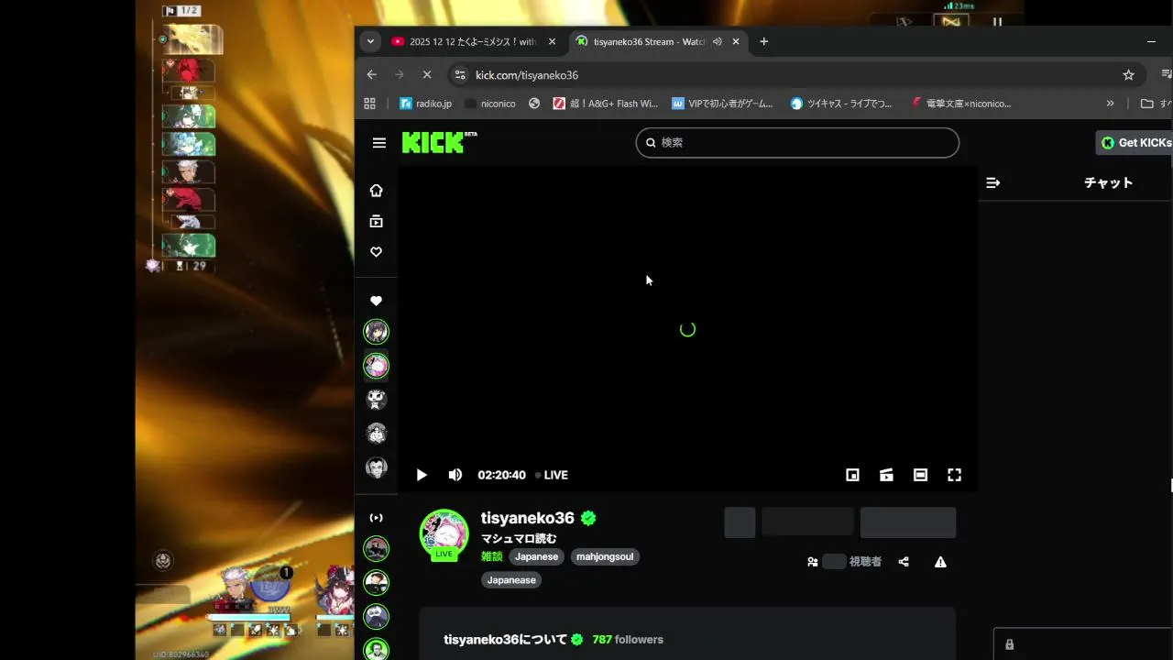Screen dimensions: 1173x660
Task: Play the stream video
Action: [422, 475]
